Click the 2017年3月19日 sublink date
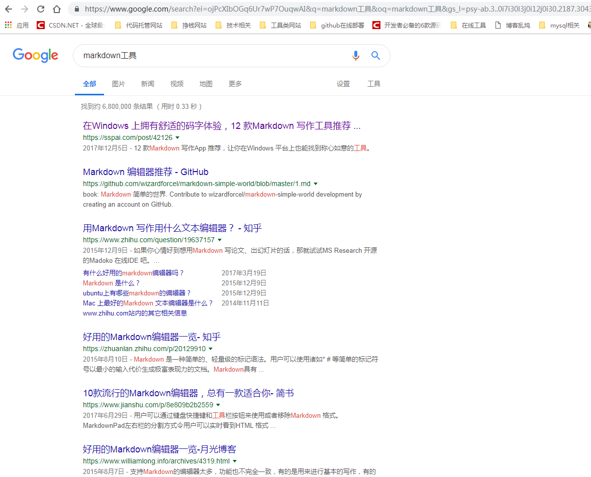Image resolution: width=591 pixels, height=477 pixels. pos(244,273)
